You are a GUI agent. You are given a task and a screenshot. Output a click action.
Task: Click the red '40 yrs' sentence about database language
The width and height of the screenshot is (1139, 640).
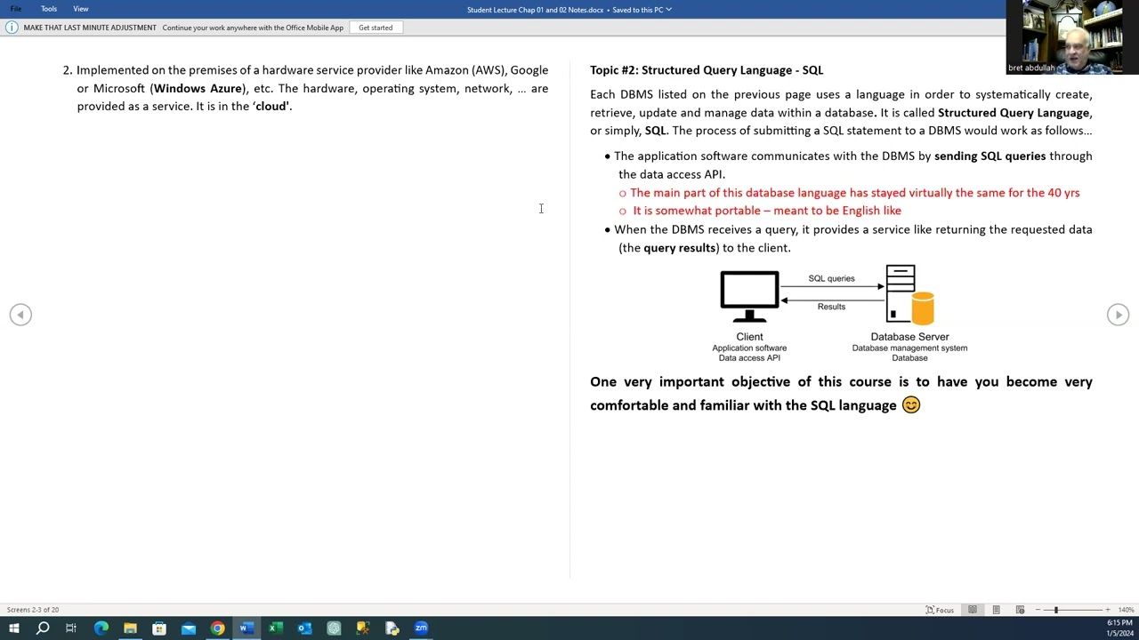pos(854,193)
